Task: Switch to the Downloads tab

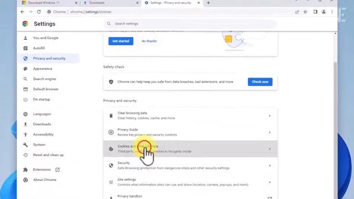Action: click(111, 3)
